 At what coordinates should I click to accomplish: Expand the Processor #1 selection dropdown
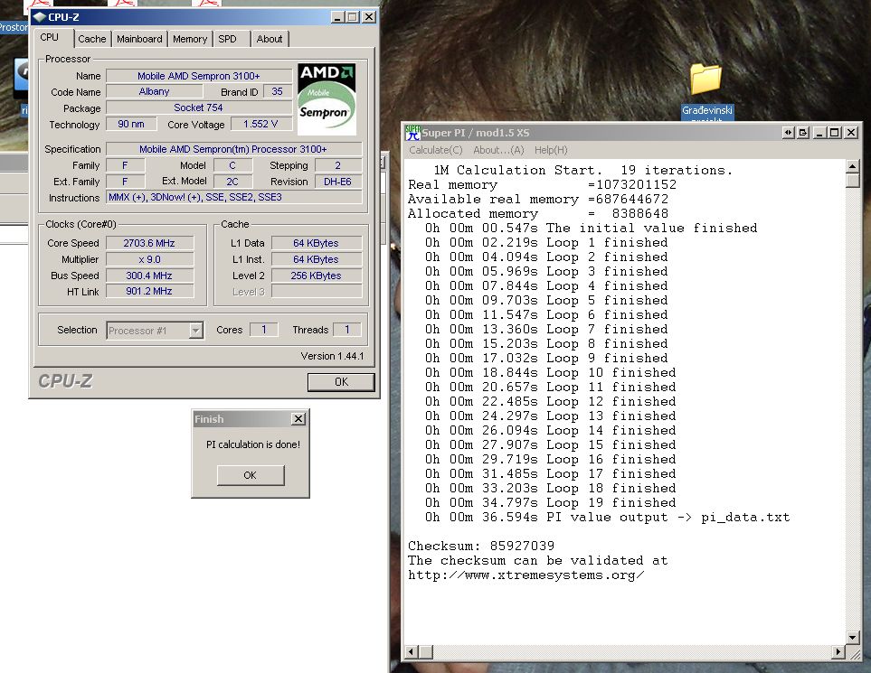coord(195,331)
